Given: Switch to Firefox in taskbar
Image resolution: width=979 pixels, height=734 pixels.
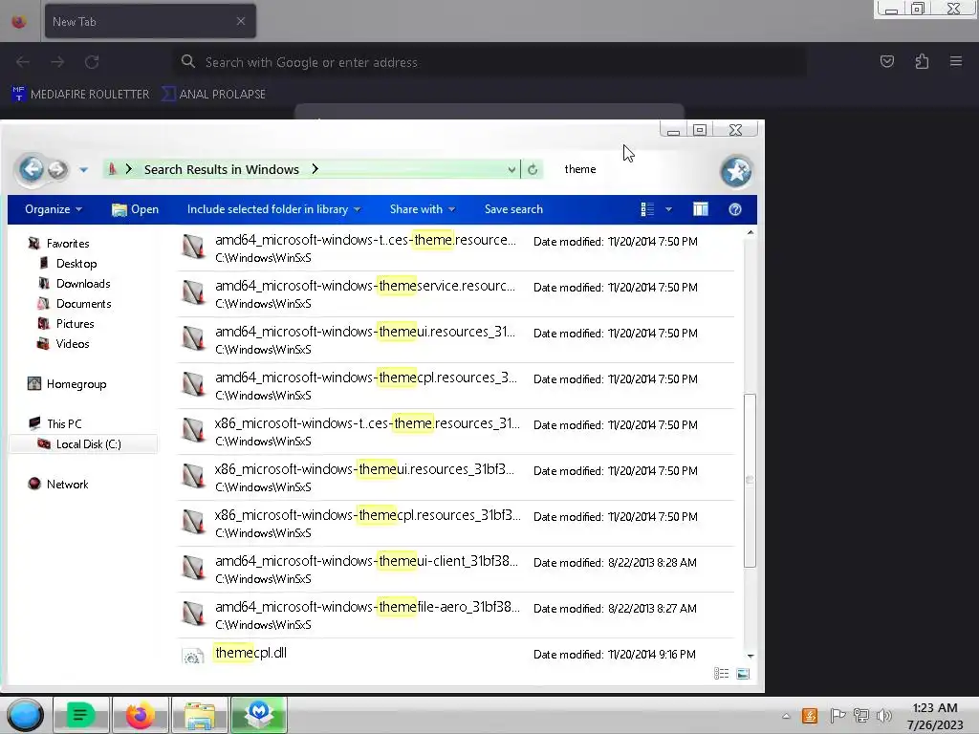Looking at the screenshot, I should tap(140, 715).
